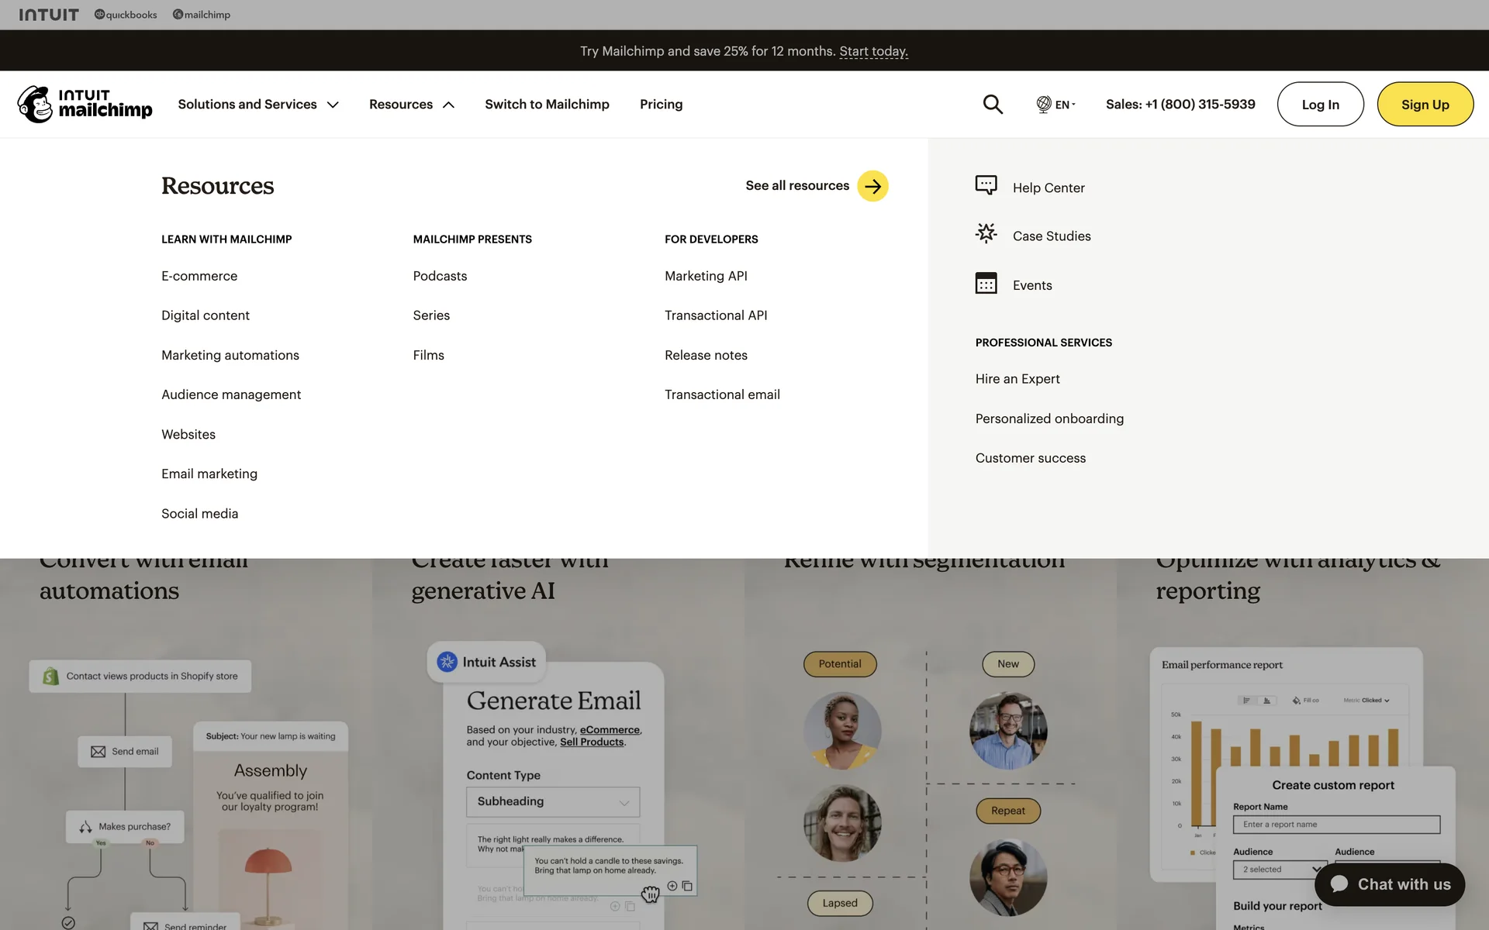Open the Pricing page
This screenshot has height=930, width=1489.
point(661,104)
